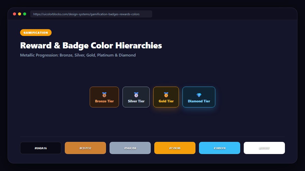Pick the #38BDF8 blue swatch
This screenshot has width=305, height=171.
coord(220,148)
